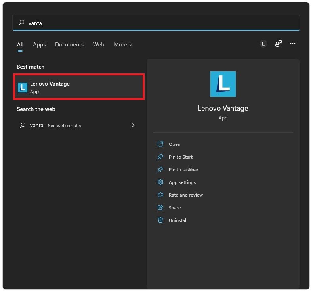Click the Share icon

click(160, 208)
